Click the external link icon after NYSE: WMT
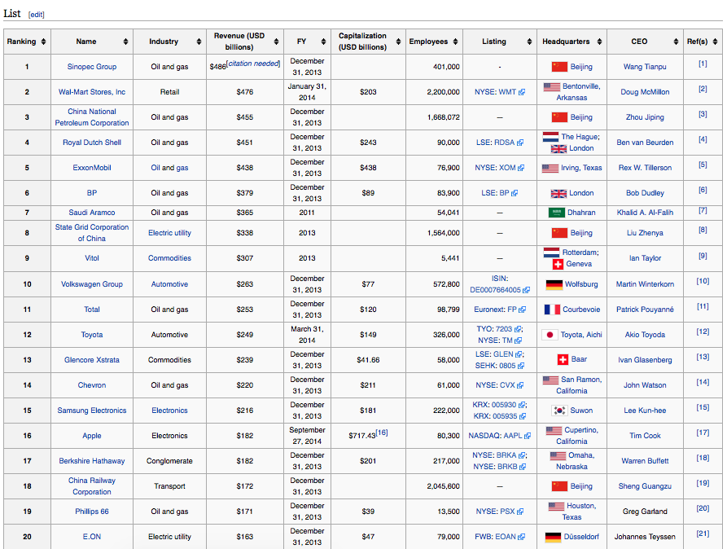This screenshot has width=727, height=549. (x=522, y=92)
